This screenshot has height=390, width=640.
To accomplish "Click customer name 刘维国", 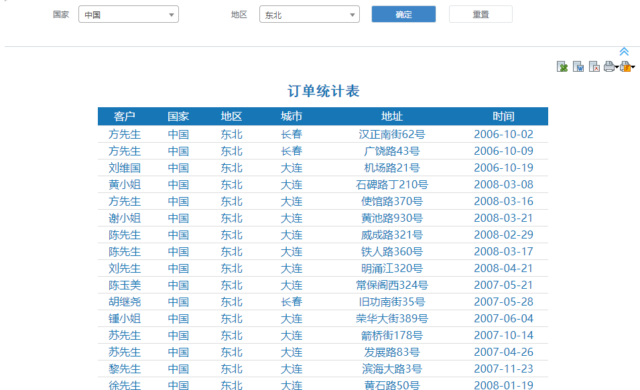I will [125, 168].
